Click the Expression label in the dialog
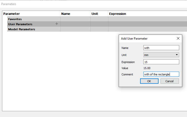This screenshot has height=117, width=187. pos(128,62)
